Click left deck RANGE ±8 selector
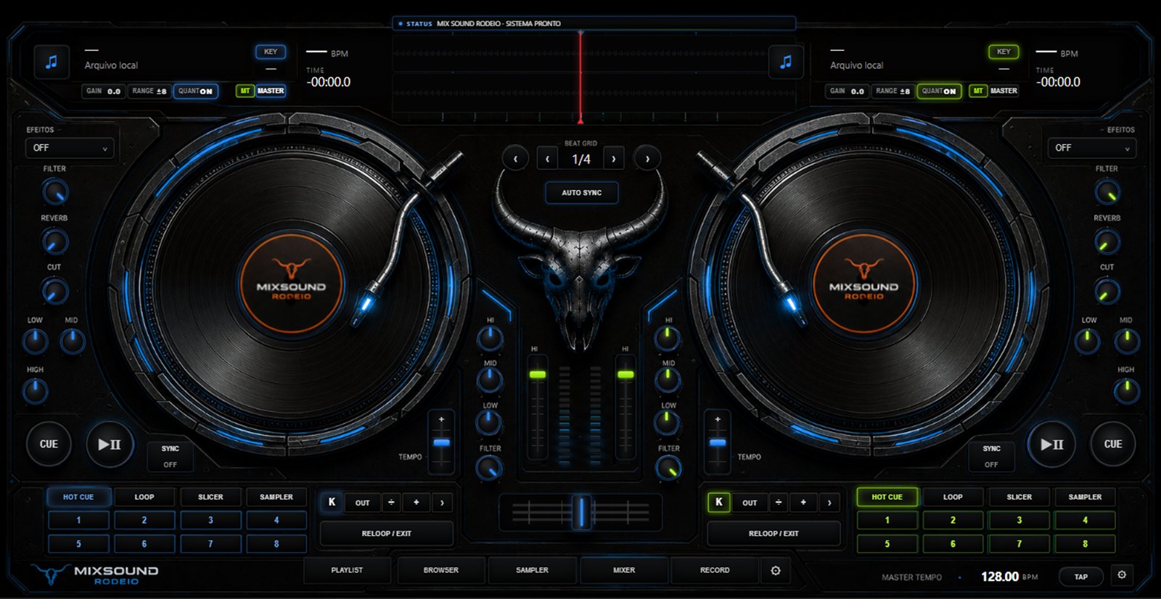 149,91
